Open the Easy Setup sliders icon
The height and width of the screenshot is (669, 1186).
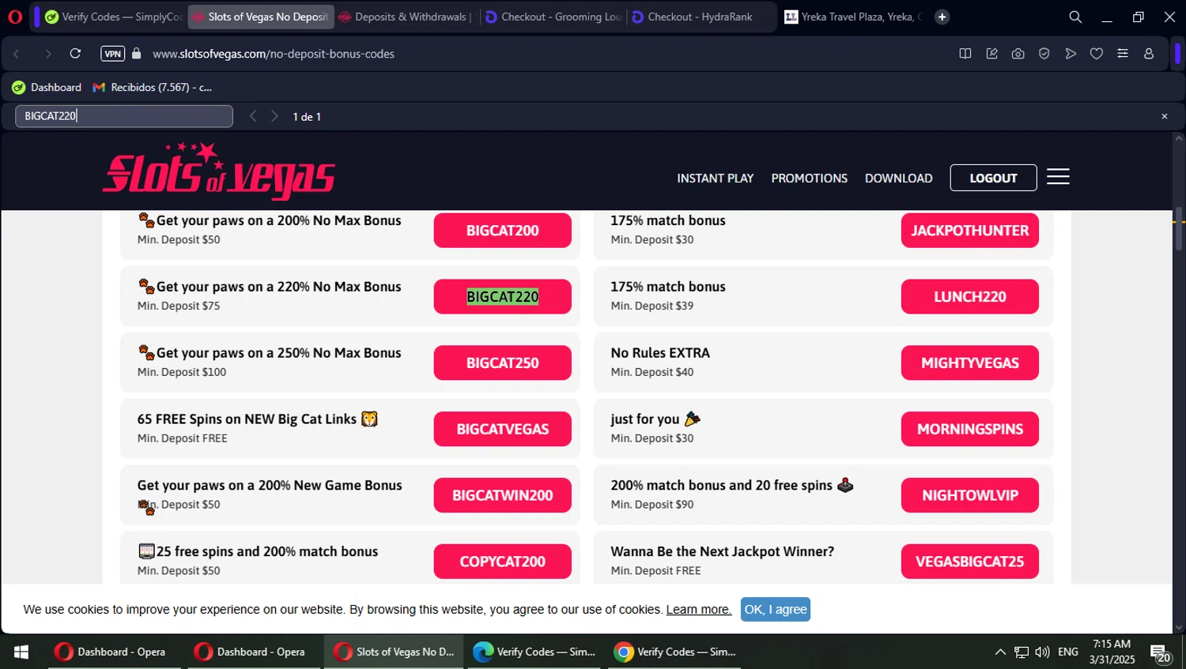[x=1123, y=54]
